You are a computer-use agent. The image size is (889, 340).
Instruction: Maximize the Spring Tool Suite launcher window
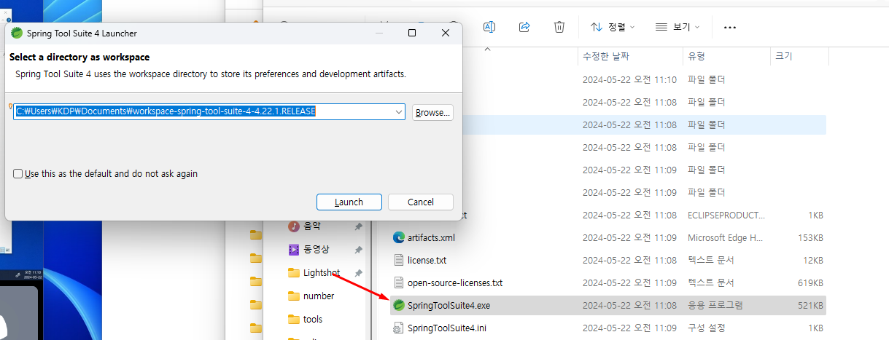click(412, 33)
